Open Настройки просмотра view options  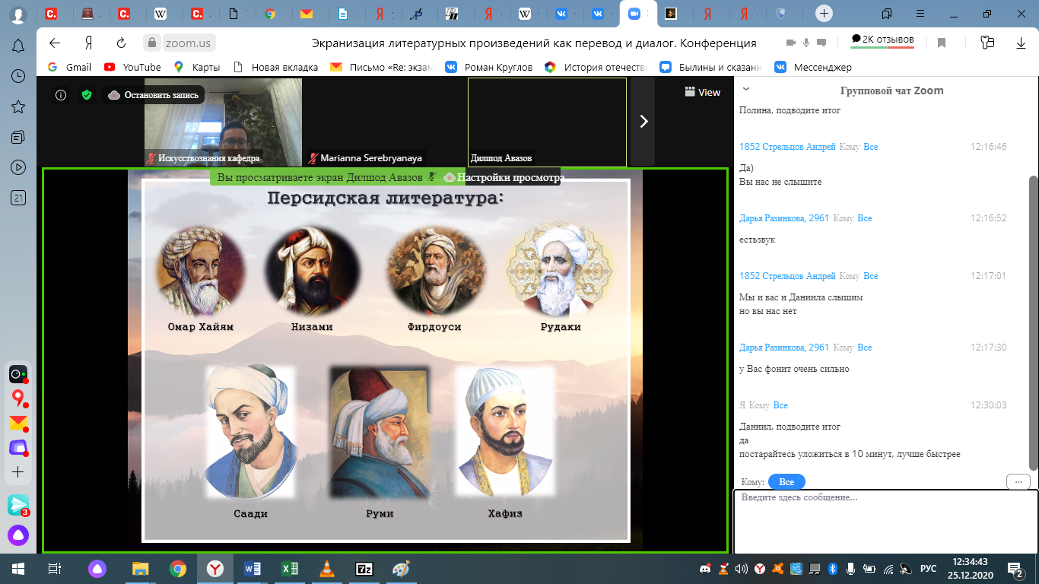[x=504, y=177]
